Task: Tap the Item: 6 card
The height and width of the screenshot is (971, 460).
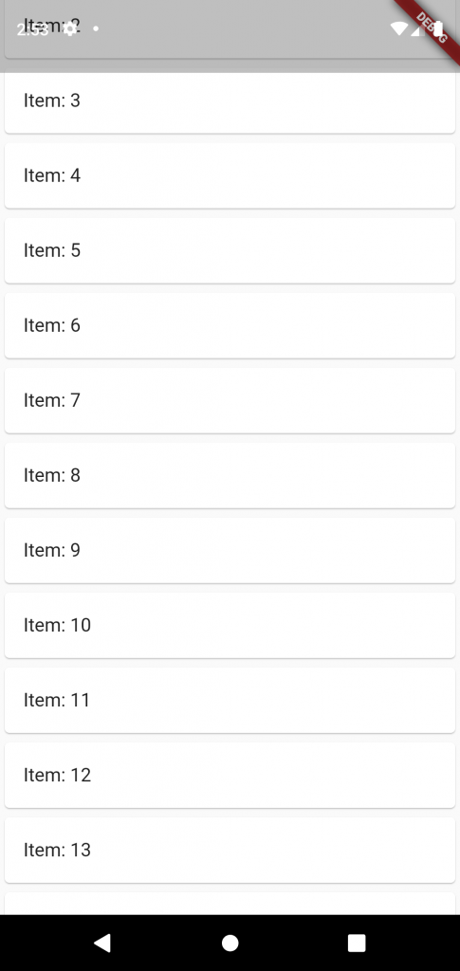Action: 230,325
